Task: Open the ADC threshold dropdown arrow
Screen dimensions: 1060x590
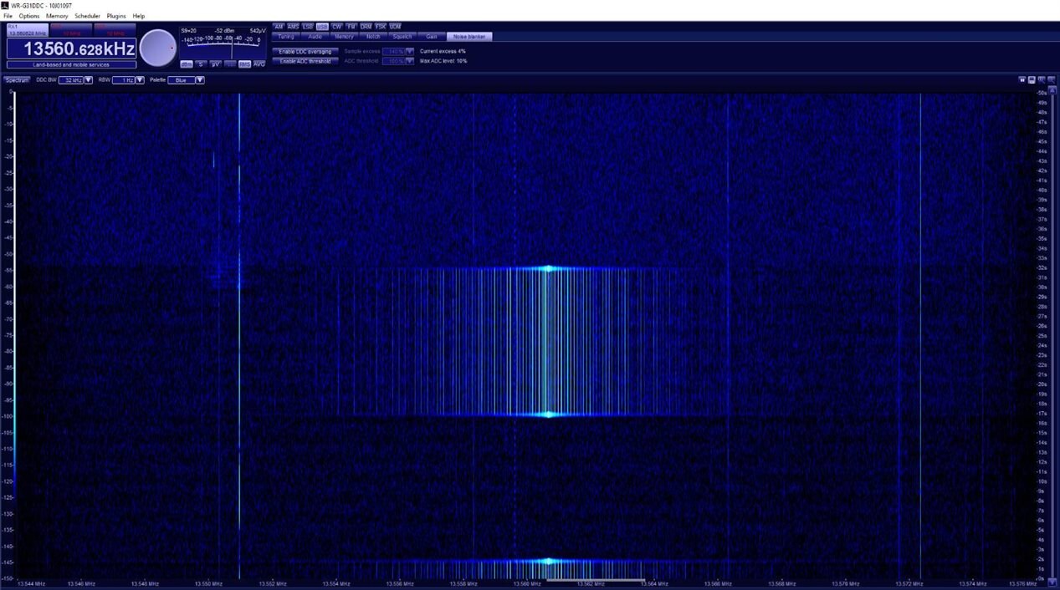Action: 410,61
